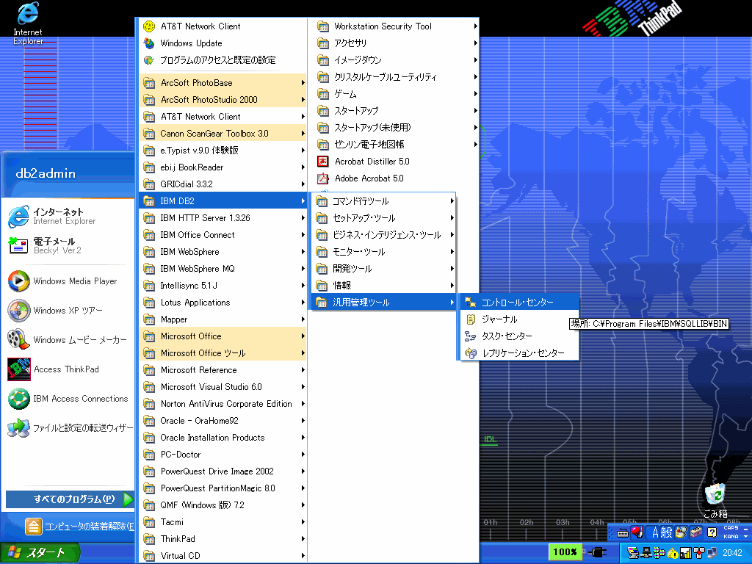Image resolution: width=752 pixels, height=564 pixels.
Task: Click Windows Update icon
Action: pyautogui.click(x=149, y=43)
